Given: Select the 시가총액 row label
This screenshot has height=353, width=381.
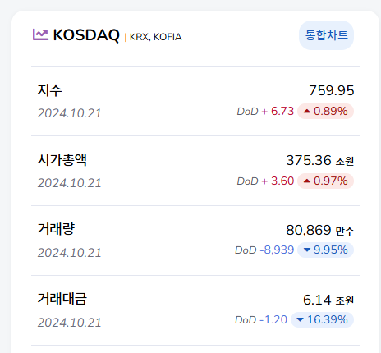Looking at the screenshot, I should (x=62, y=160).
